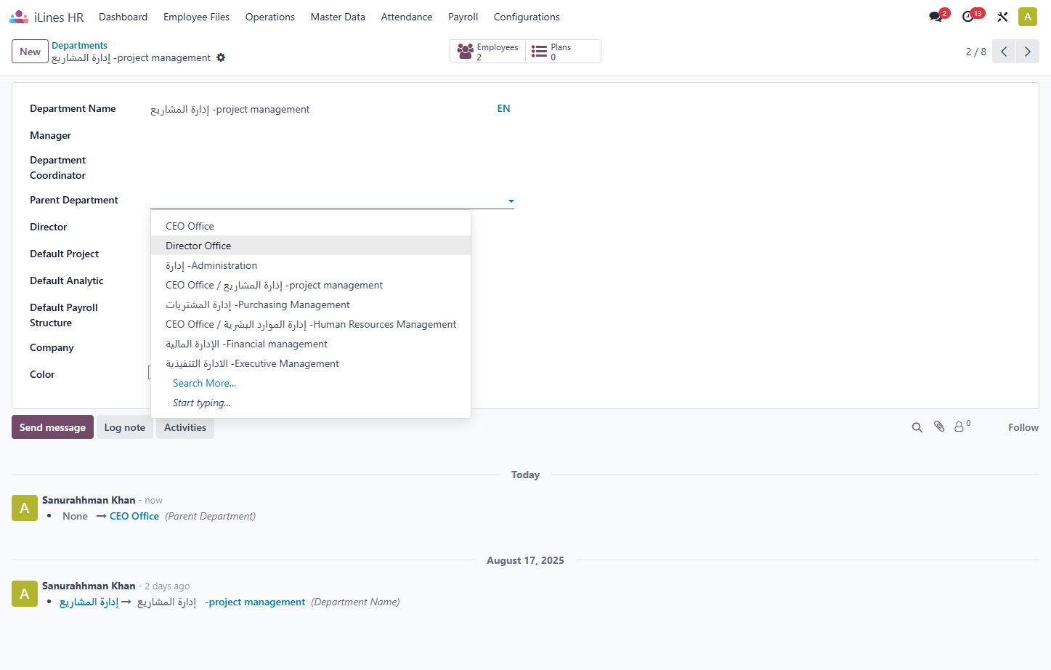The width and height of the screenshot is (1051, 670).
Task: Click Send message button
Action: [x=52, y=427]
